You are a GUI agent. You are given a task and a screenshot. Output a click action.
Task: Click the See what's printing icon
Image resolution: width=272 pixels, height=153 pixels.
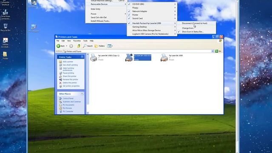click(x=60, y=65)
